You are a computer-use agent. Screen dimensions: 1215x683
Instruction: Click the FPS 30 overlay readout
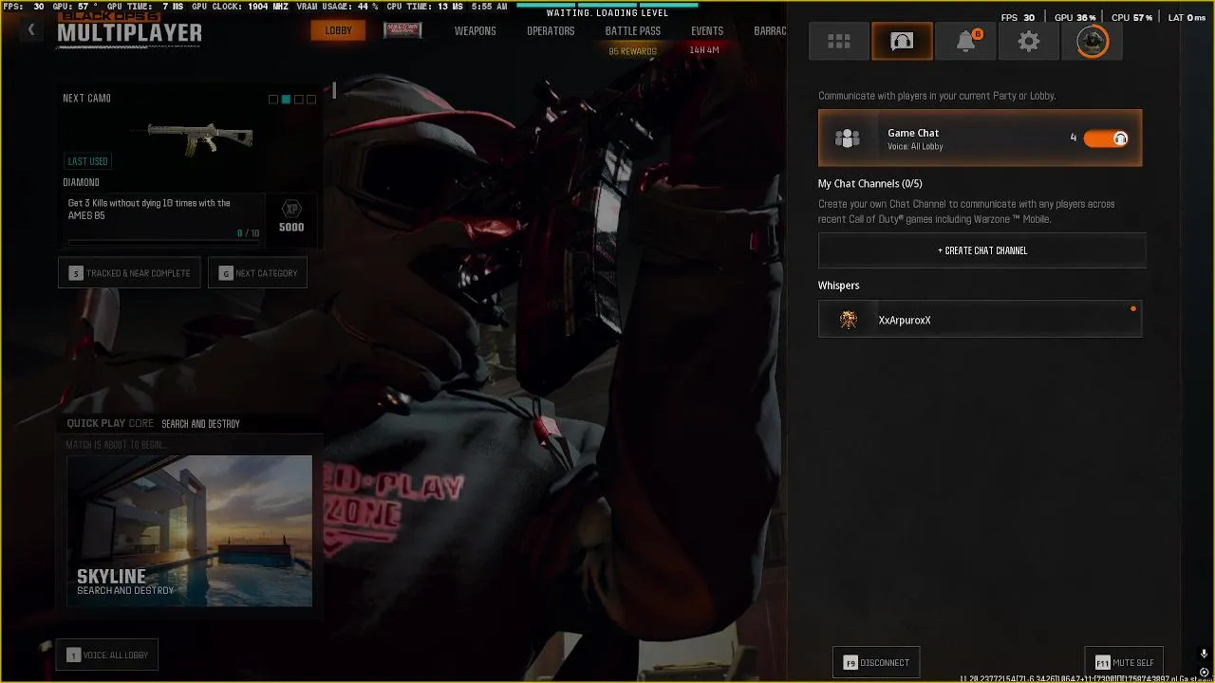click(1018, 17)
